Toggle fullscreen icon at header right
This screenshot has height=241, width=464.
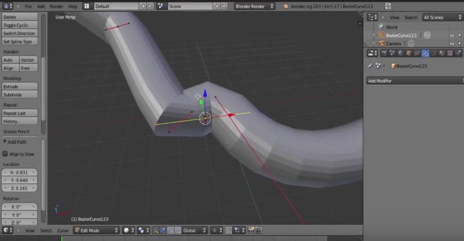[x=388, y=6]
